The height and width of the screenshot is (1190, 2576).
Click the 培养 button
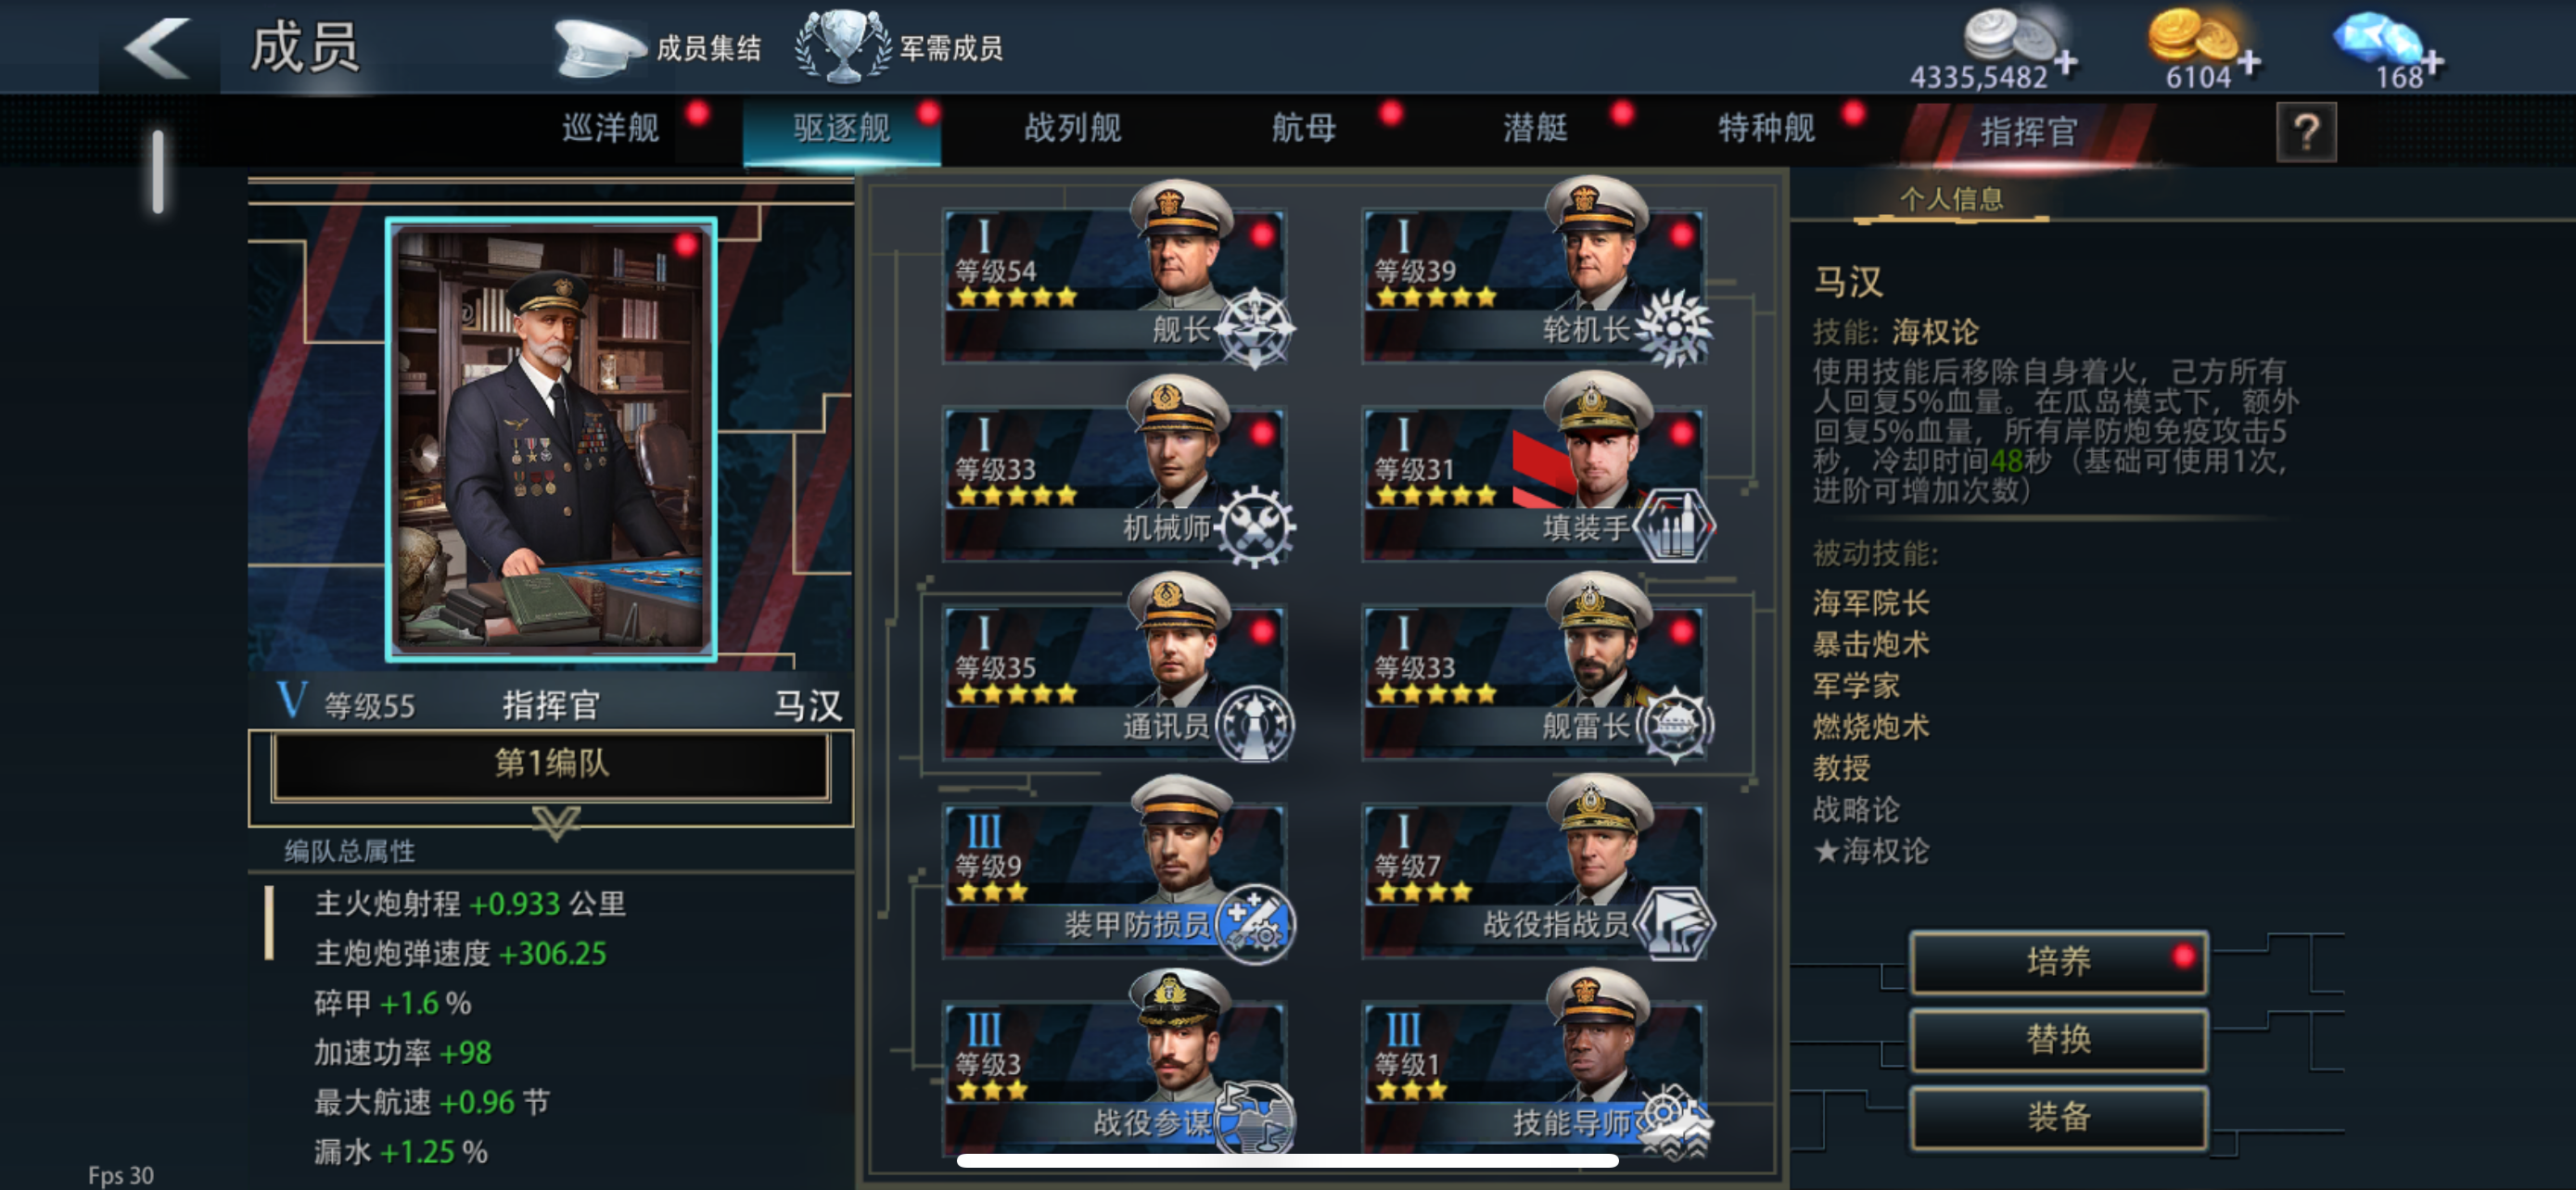[x=2058, y=961]
